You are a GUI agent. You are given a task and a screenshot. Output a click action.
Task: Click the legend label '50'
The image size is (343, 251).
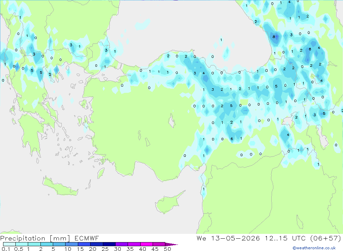(167, 249)
